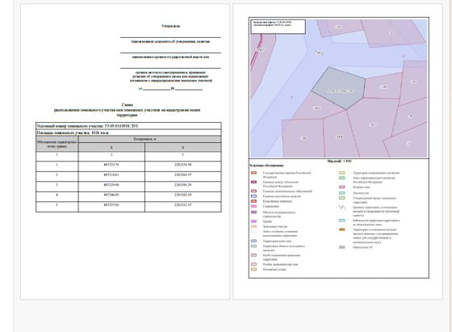
Task: Select the "Условный номер земельного участка" row
Action: 128,126
